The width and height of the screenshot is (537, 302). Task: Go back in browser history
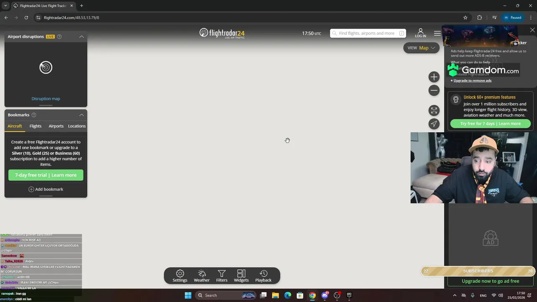(x=6, y=18)
